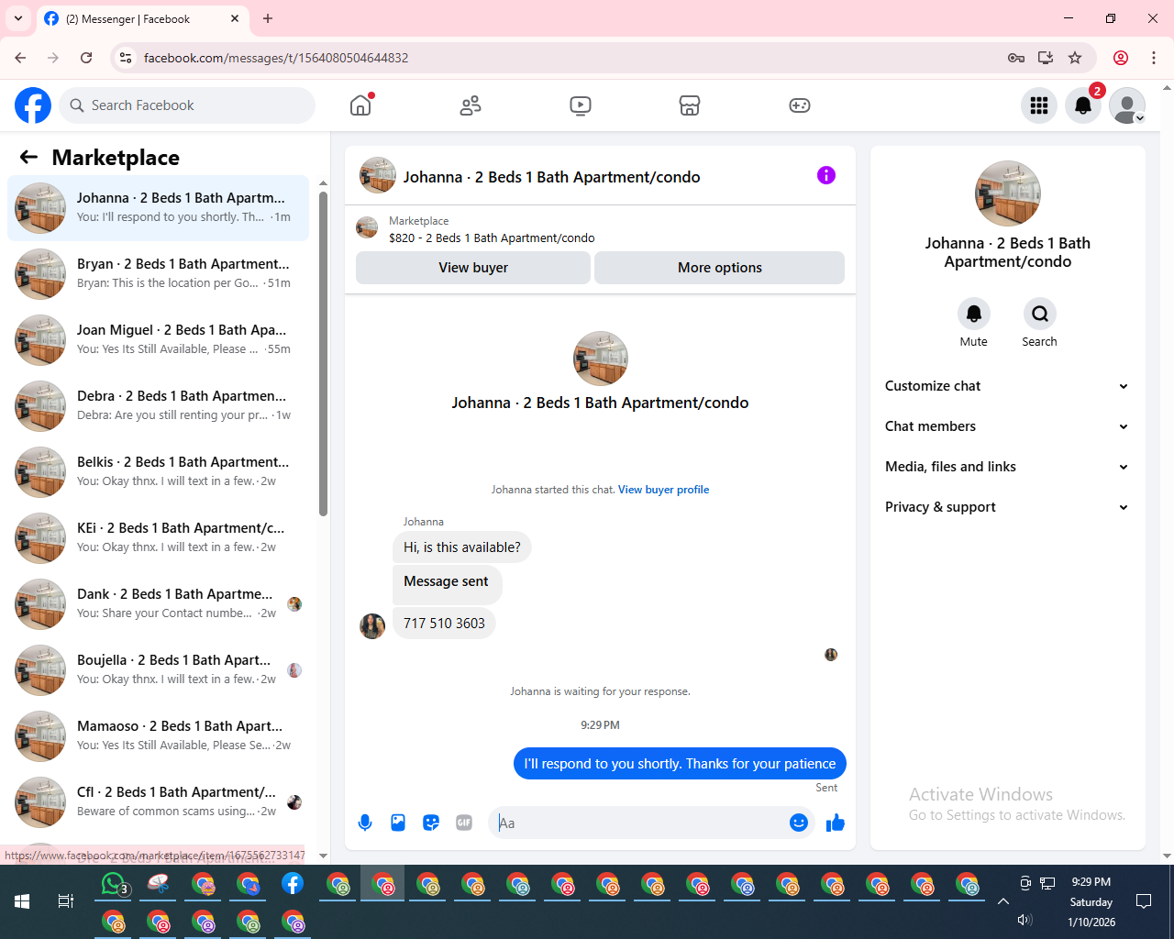This screenshot has width=1174, height=939.
Task: Open the Facebook logo home link
Action: (x=33, y=105)
